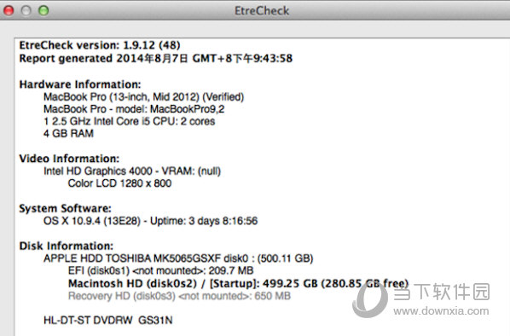This screenshot has height=336, width=510.
Task: Click the 'HL-DT-ST DVDRW GS31N' line
Action: (x=108, y=321)
